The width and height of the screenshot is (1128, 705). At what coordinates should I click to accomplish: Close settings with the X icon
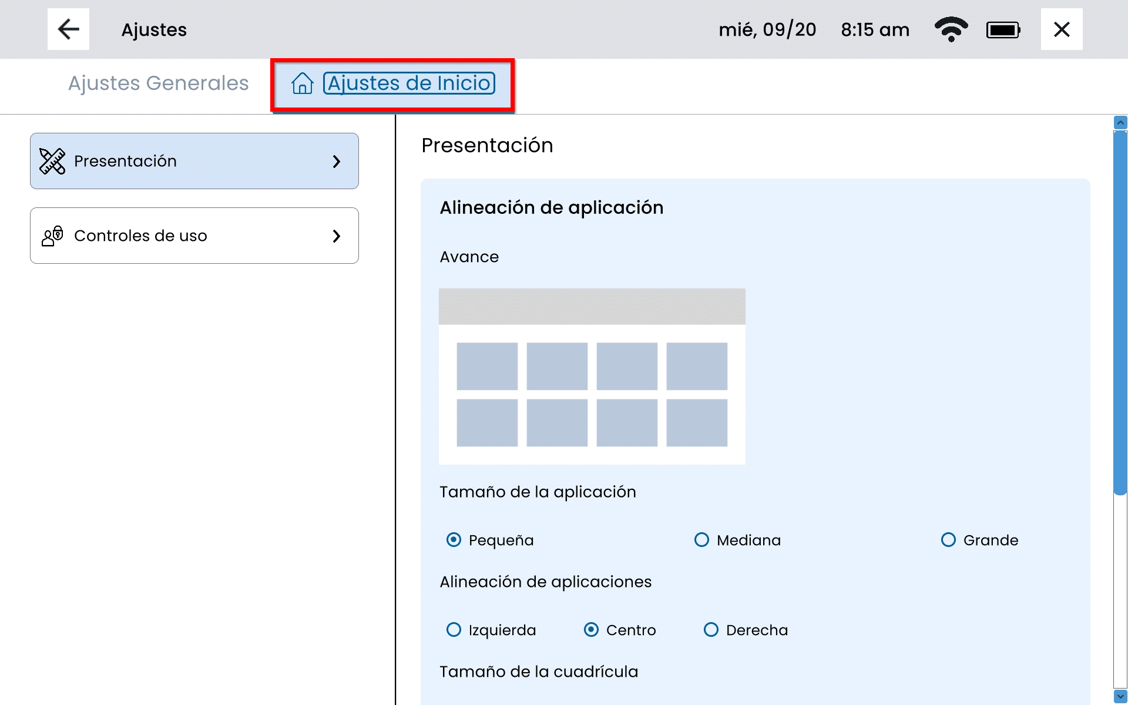tap(1061, 29)
